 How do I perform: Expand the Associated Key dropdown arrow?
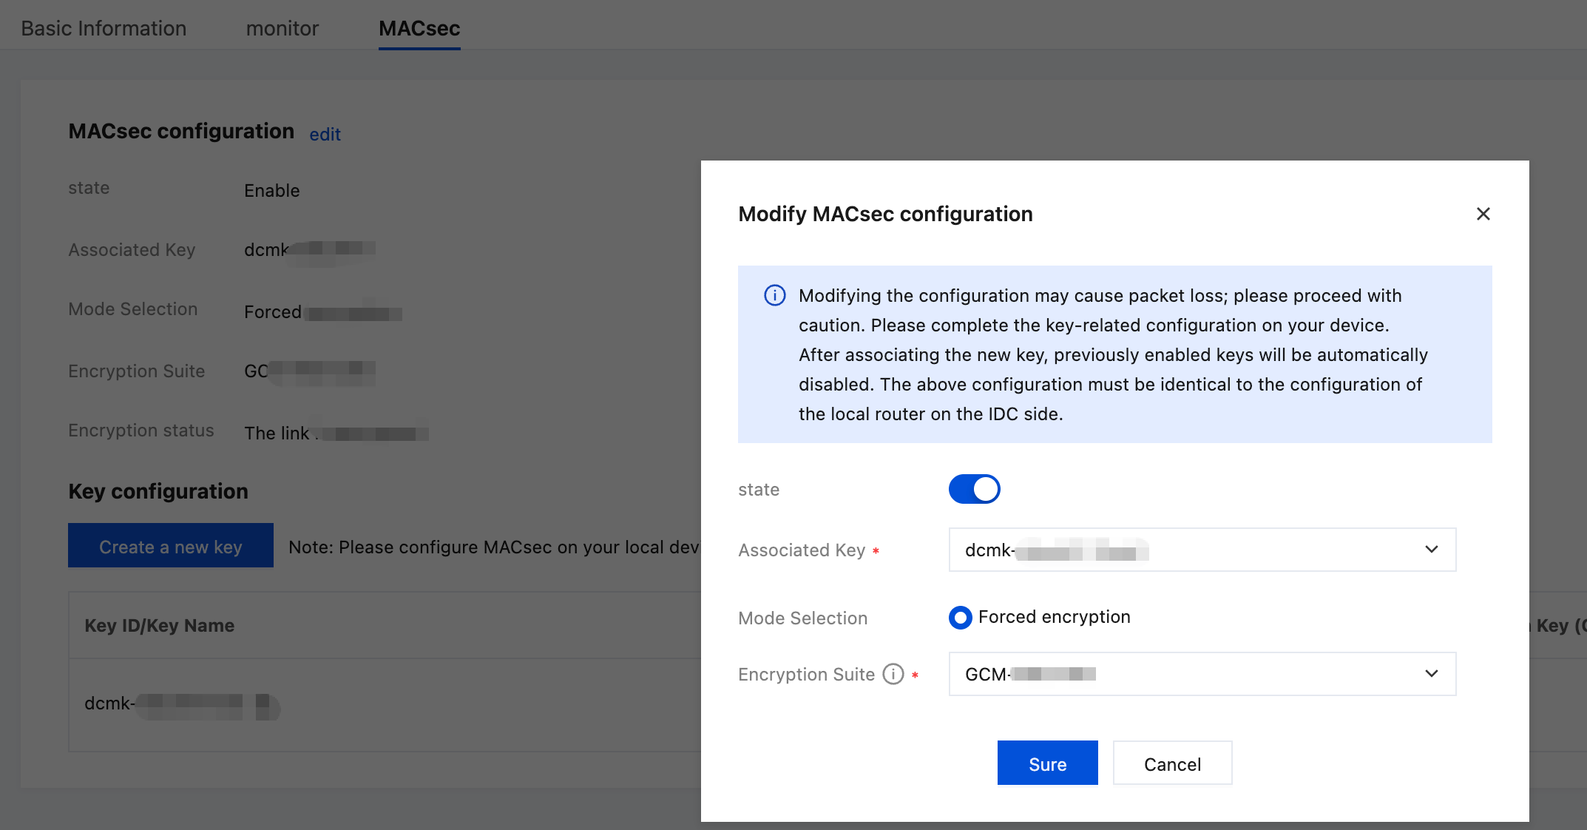coord(1431,550)
